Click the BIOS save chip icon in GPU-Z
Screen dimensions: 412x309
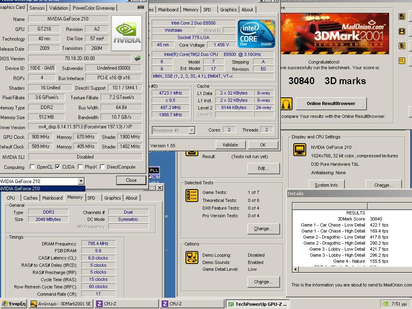click(138, 58)
